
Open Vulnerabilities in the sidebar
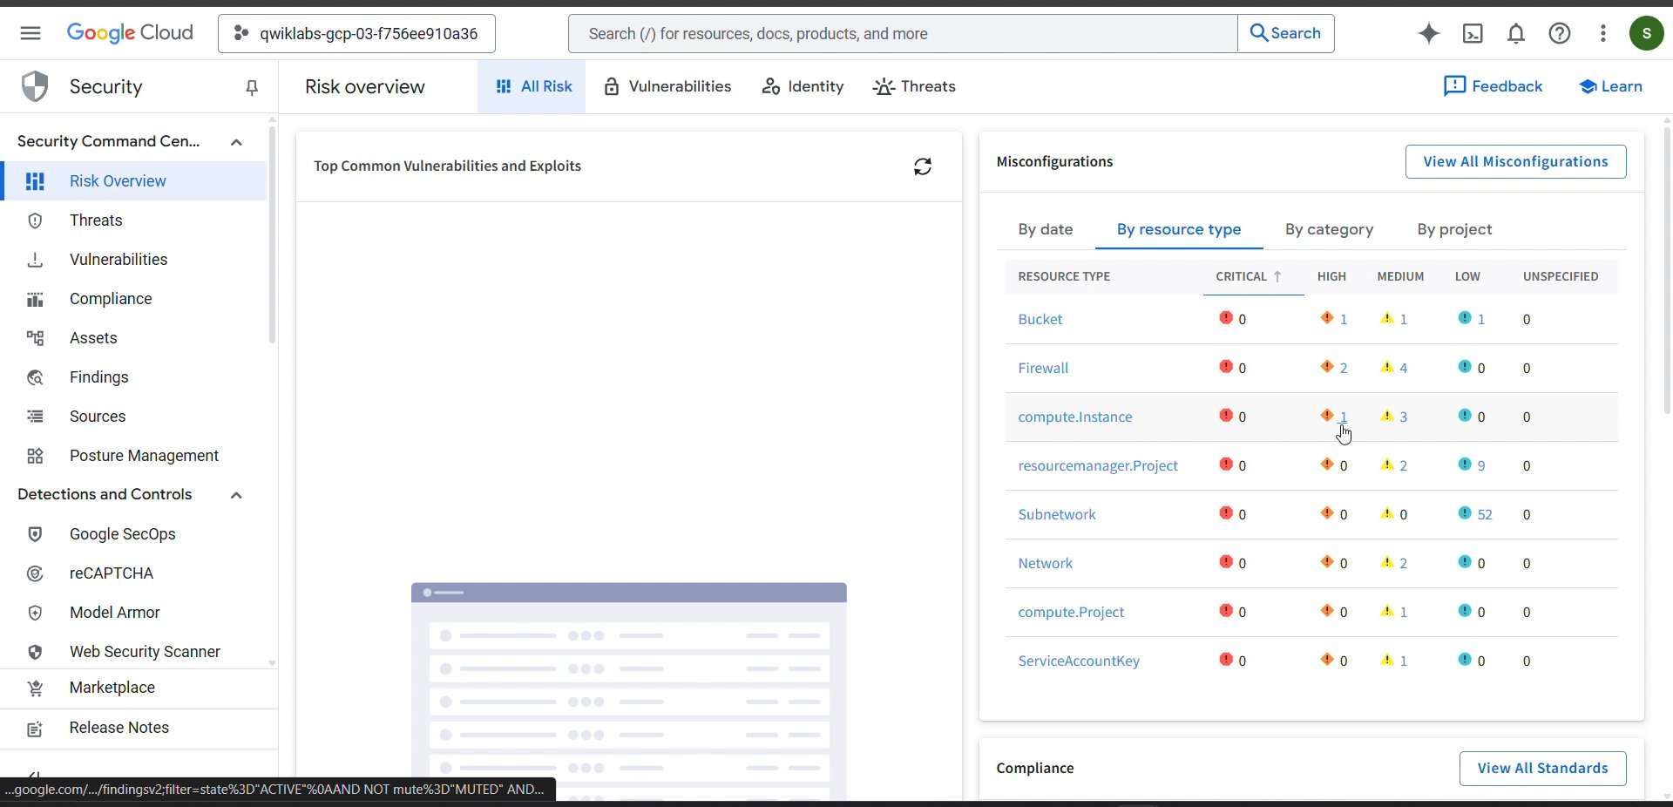[x=133, y=260]
